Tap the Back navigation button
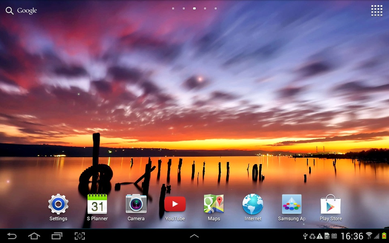Image resolution: width=389 pixels, height=243 pixels. (11, 236)
